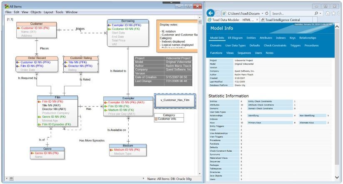Open the Functions report link
The image size is (343, 184).
[x=216, y=53]
